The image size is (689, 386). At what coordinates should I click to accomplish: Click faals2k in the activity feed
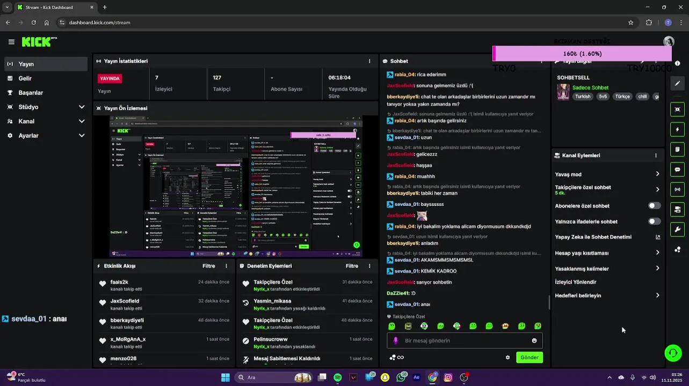[119, 282]
